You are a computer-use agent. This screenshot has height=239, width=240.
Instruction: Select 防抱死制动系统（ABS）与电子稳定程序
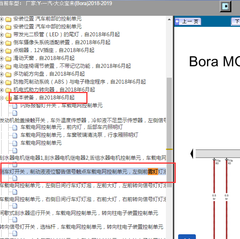pos(80,82)
